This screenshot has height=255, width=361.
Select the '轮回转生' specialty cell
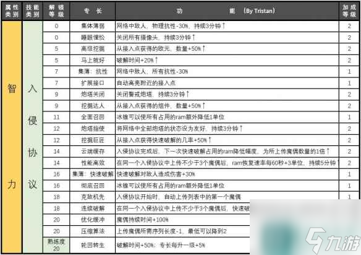pyautogui.click(x=93, y=245)
